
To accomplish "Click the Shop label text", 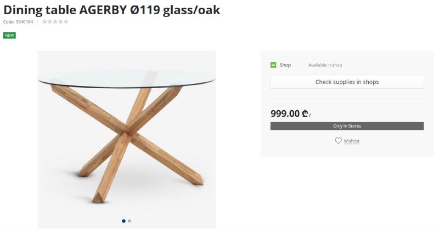I will click(x=285, y=65).
